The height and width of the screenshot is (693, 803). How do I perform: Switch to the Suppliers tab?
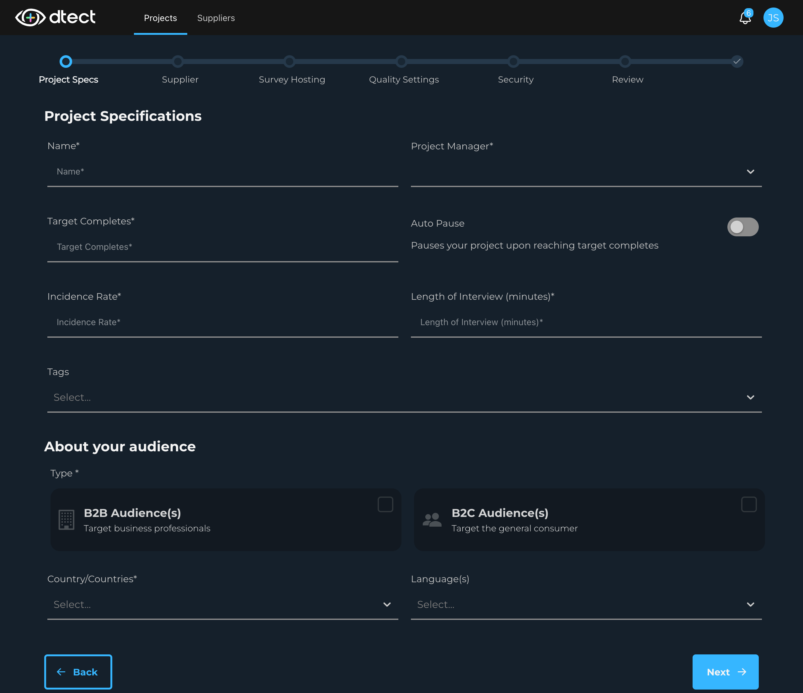pos(216,18)
